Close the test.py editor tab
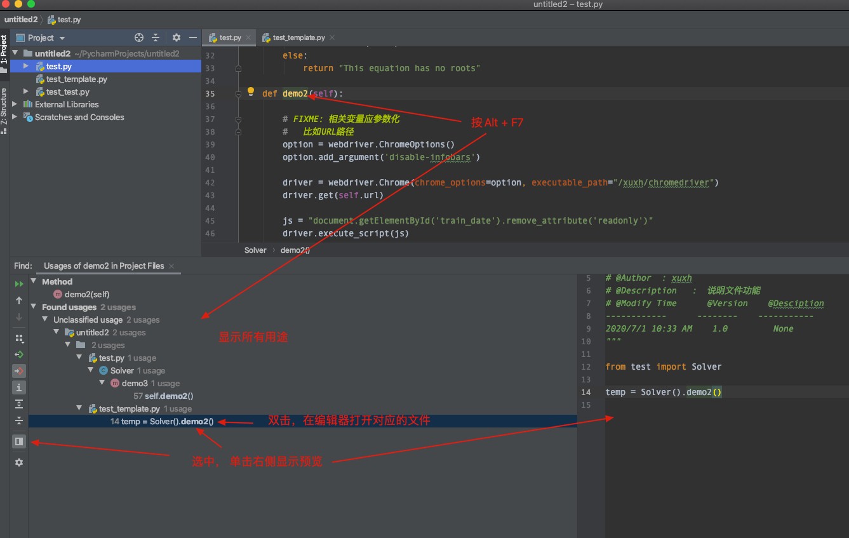849x538 pixels. pos(248,38)
